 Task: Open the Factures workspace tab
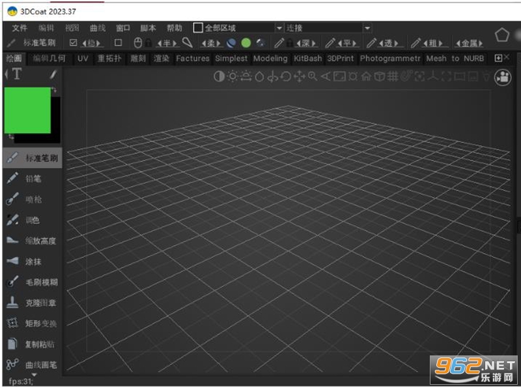coord(193,59)
